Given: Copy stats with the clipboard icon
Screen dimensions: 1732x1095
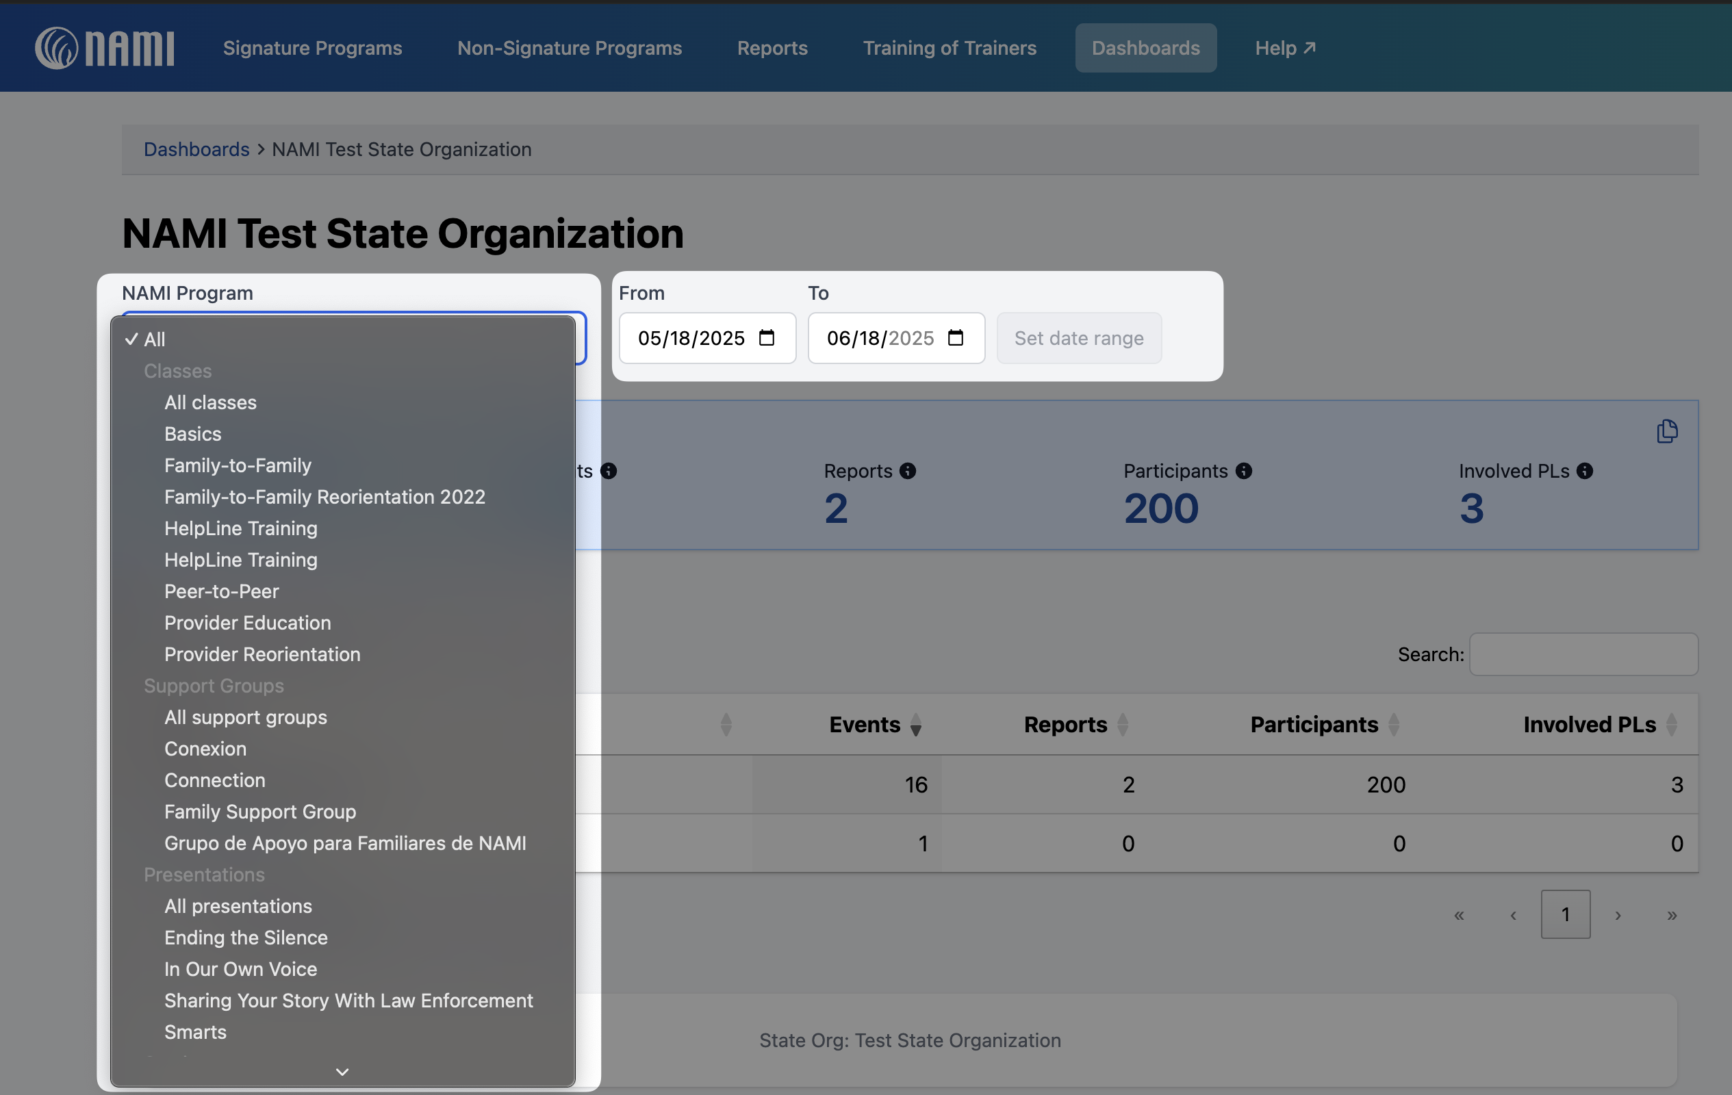Looking at the screenshot, I should click(x=1666, y=431).
